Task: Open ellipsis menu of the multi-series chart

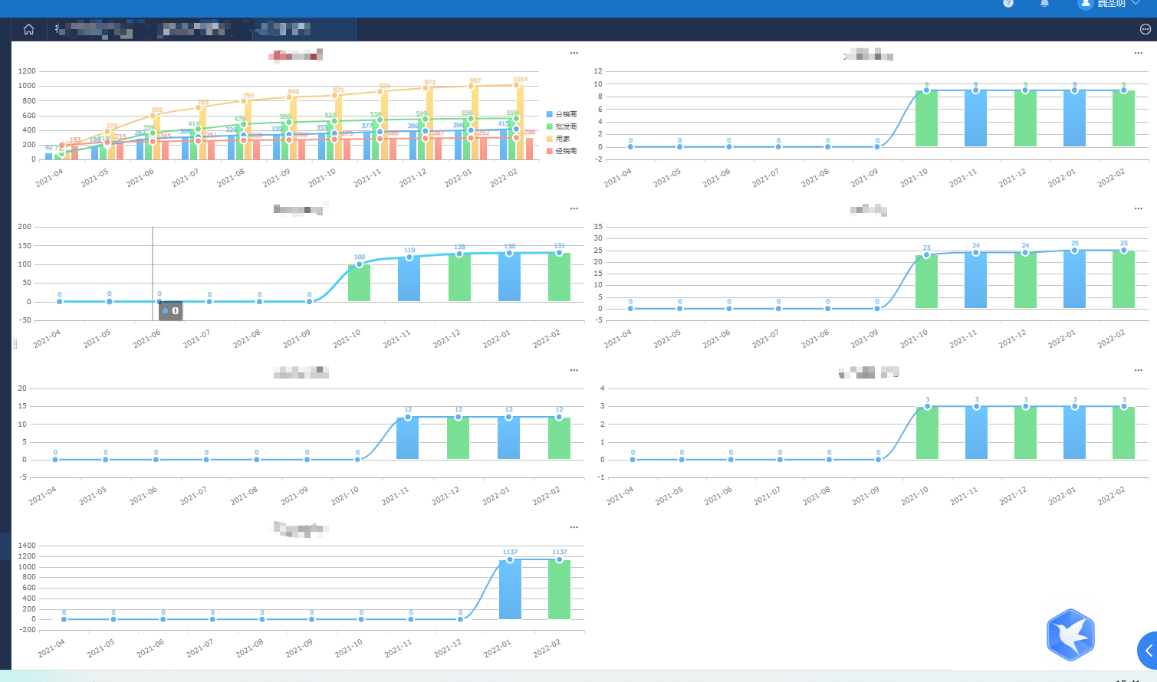Action: point(574,53)
